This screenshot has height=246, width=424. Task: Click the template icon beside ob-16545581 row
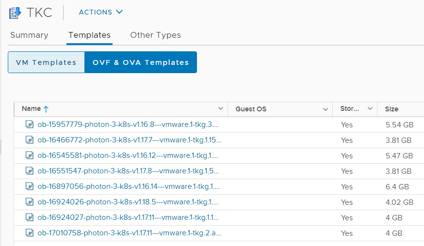(30, 155)
